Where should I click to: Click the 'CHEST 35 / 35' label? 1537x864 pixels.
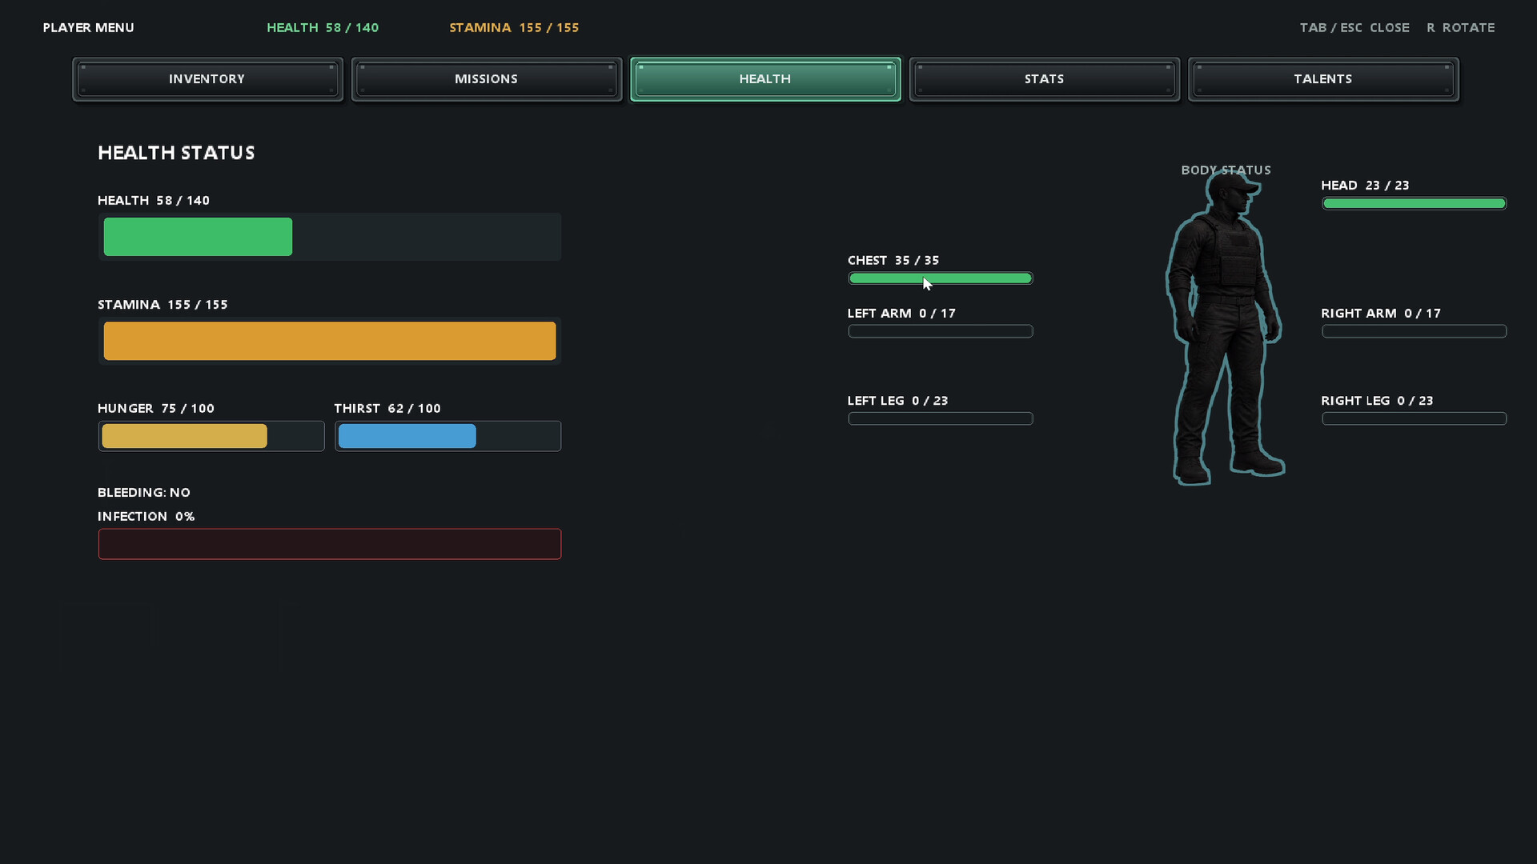893,260
